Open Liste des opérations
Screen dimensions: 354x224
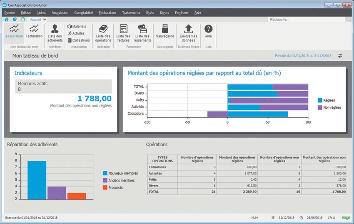click(x=103, y=32)
